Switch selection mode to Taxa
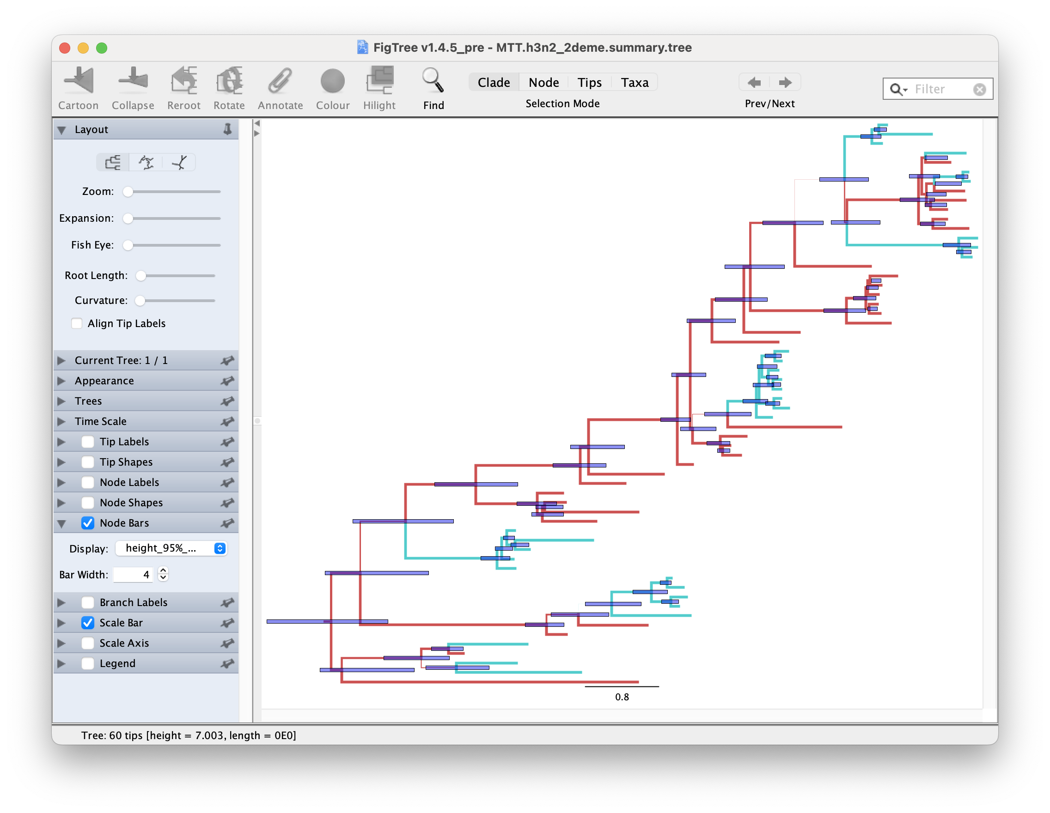The height and width of the screenshot is (813, 1050). (634, 82)
